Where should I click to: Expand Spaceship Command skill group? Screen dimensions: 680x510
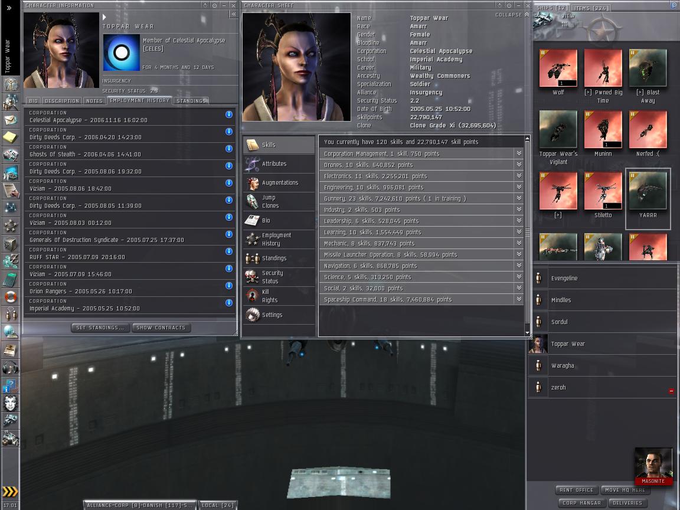[x=519, y=299]
